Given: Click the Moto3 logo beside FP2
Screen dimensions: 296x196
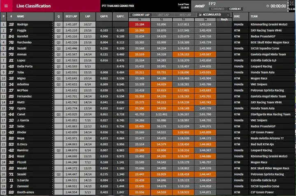Looking at the screenshot, I should point(199,6).
